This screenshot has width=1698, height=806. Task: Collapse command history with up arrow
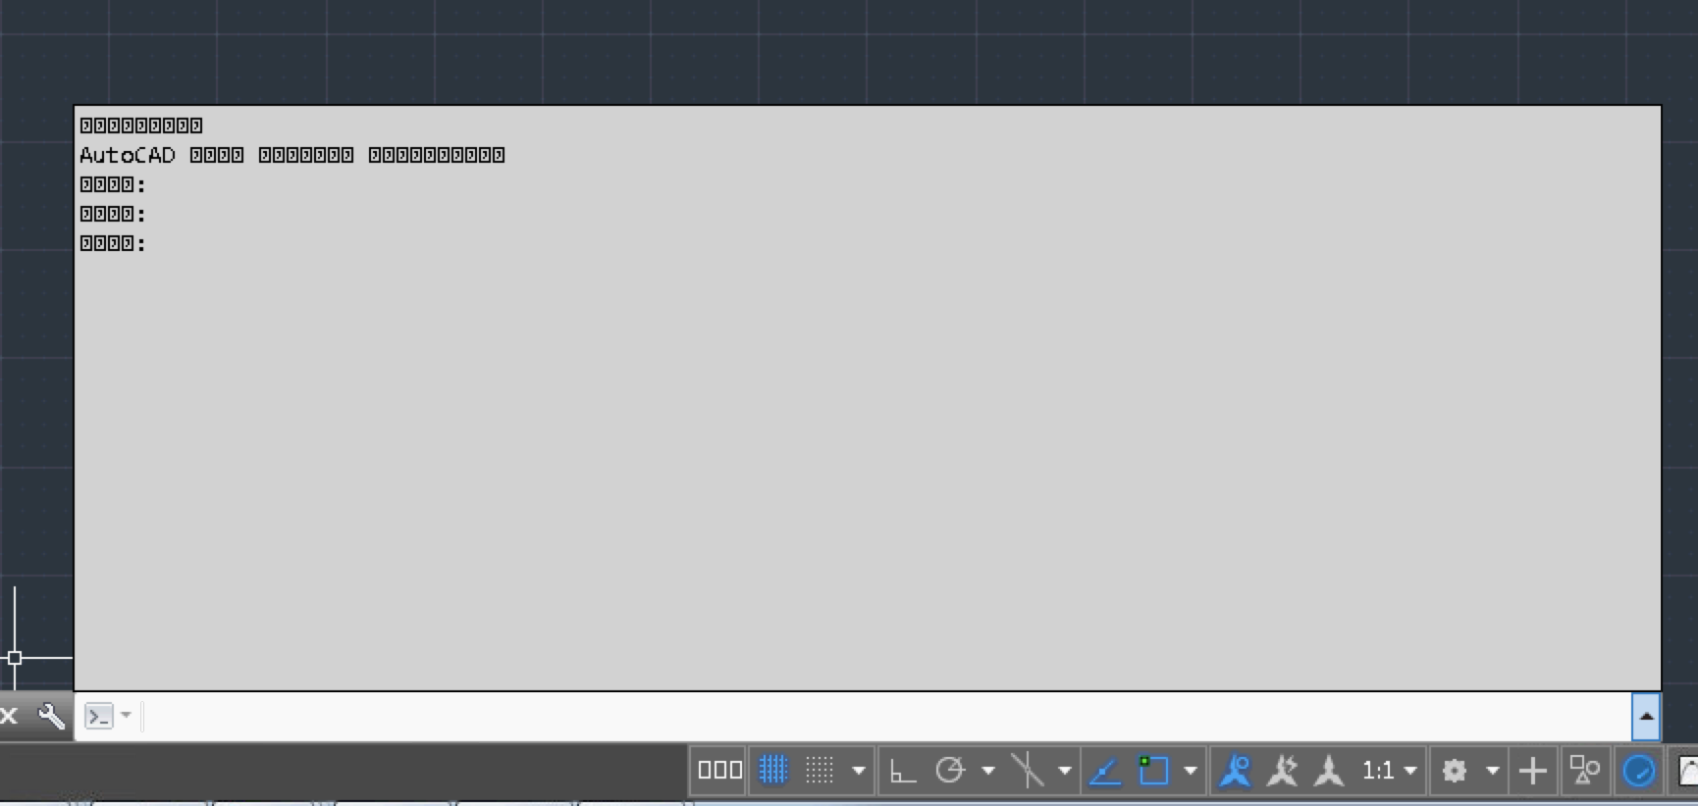(x=1646, y=717)
